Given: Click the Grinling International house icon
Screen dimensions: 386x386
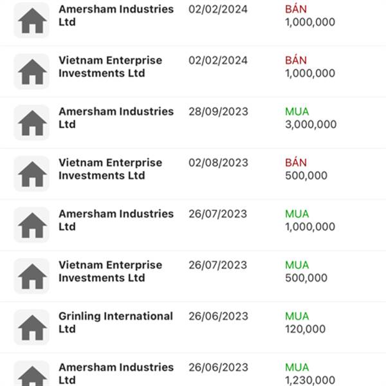Looking at the screenshot, I should (32, 327).
